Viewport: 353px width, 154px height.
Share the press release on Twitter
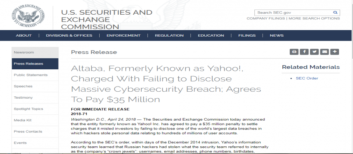[x=314, y=52]
